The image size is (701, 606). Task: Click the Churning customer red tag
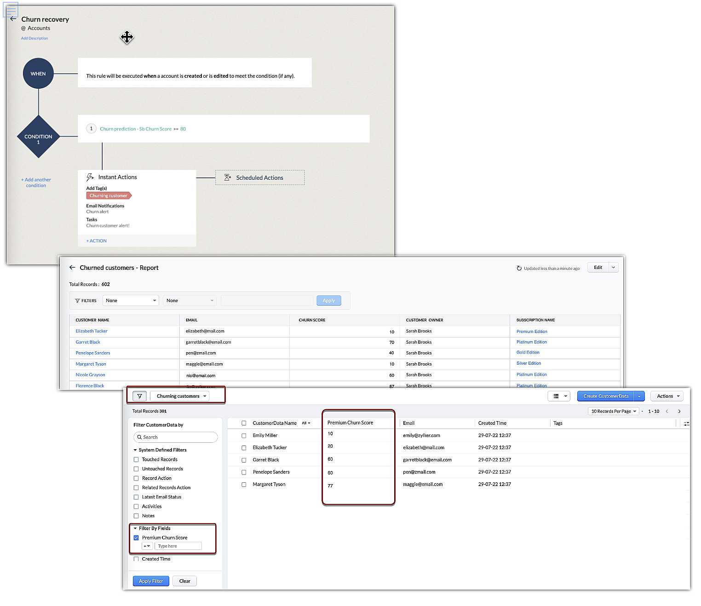(109, 196)
